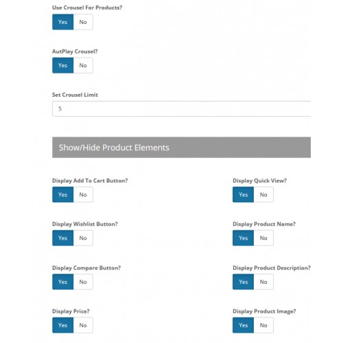Turn AutPlay Crousel to No

83,65
